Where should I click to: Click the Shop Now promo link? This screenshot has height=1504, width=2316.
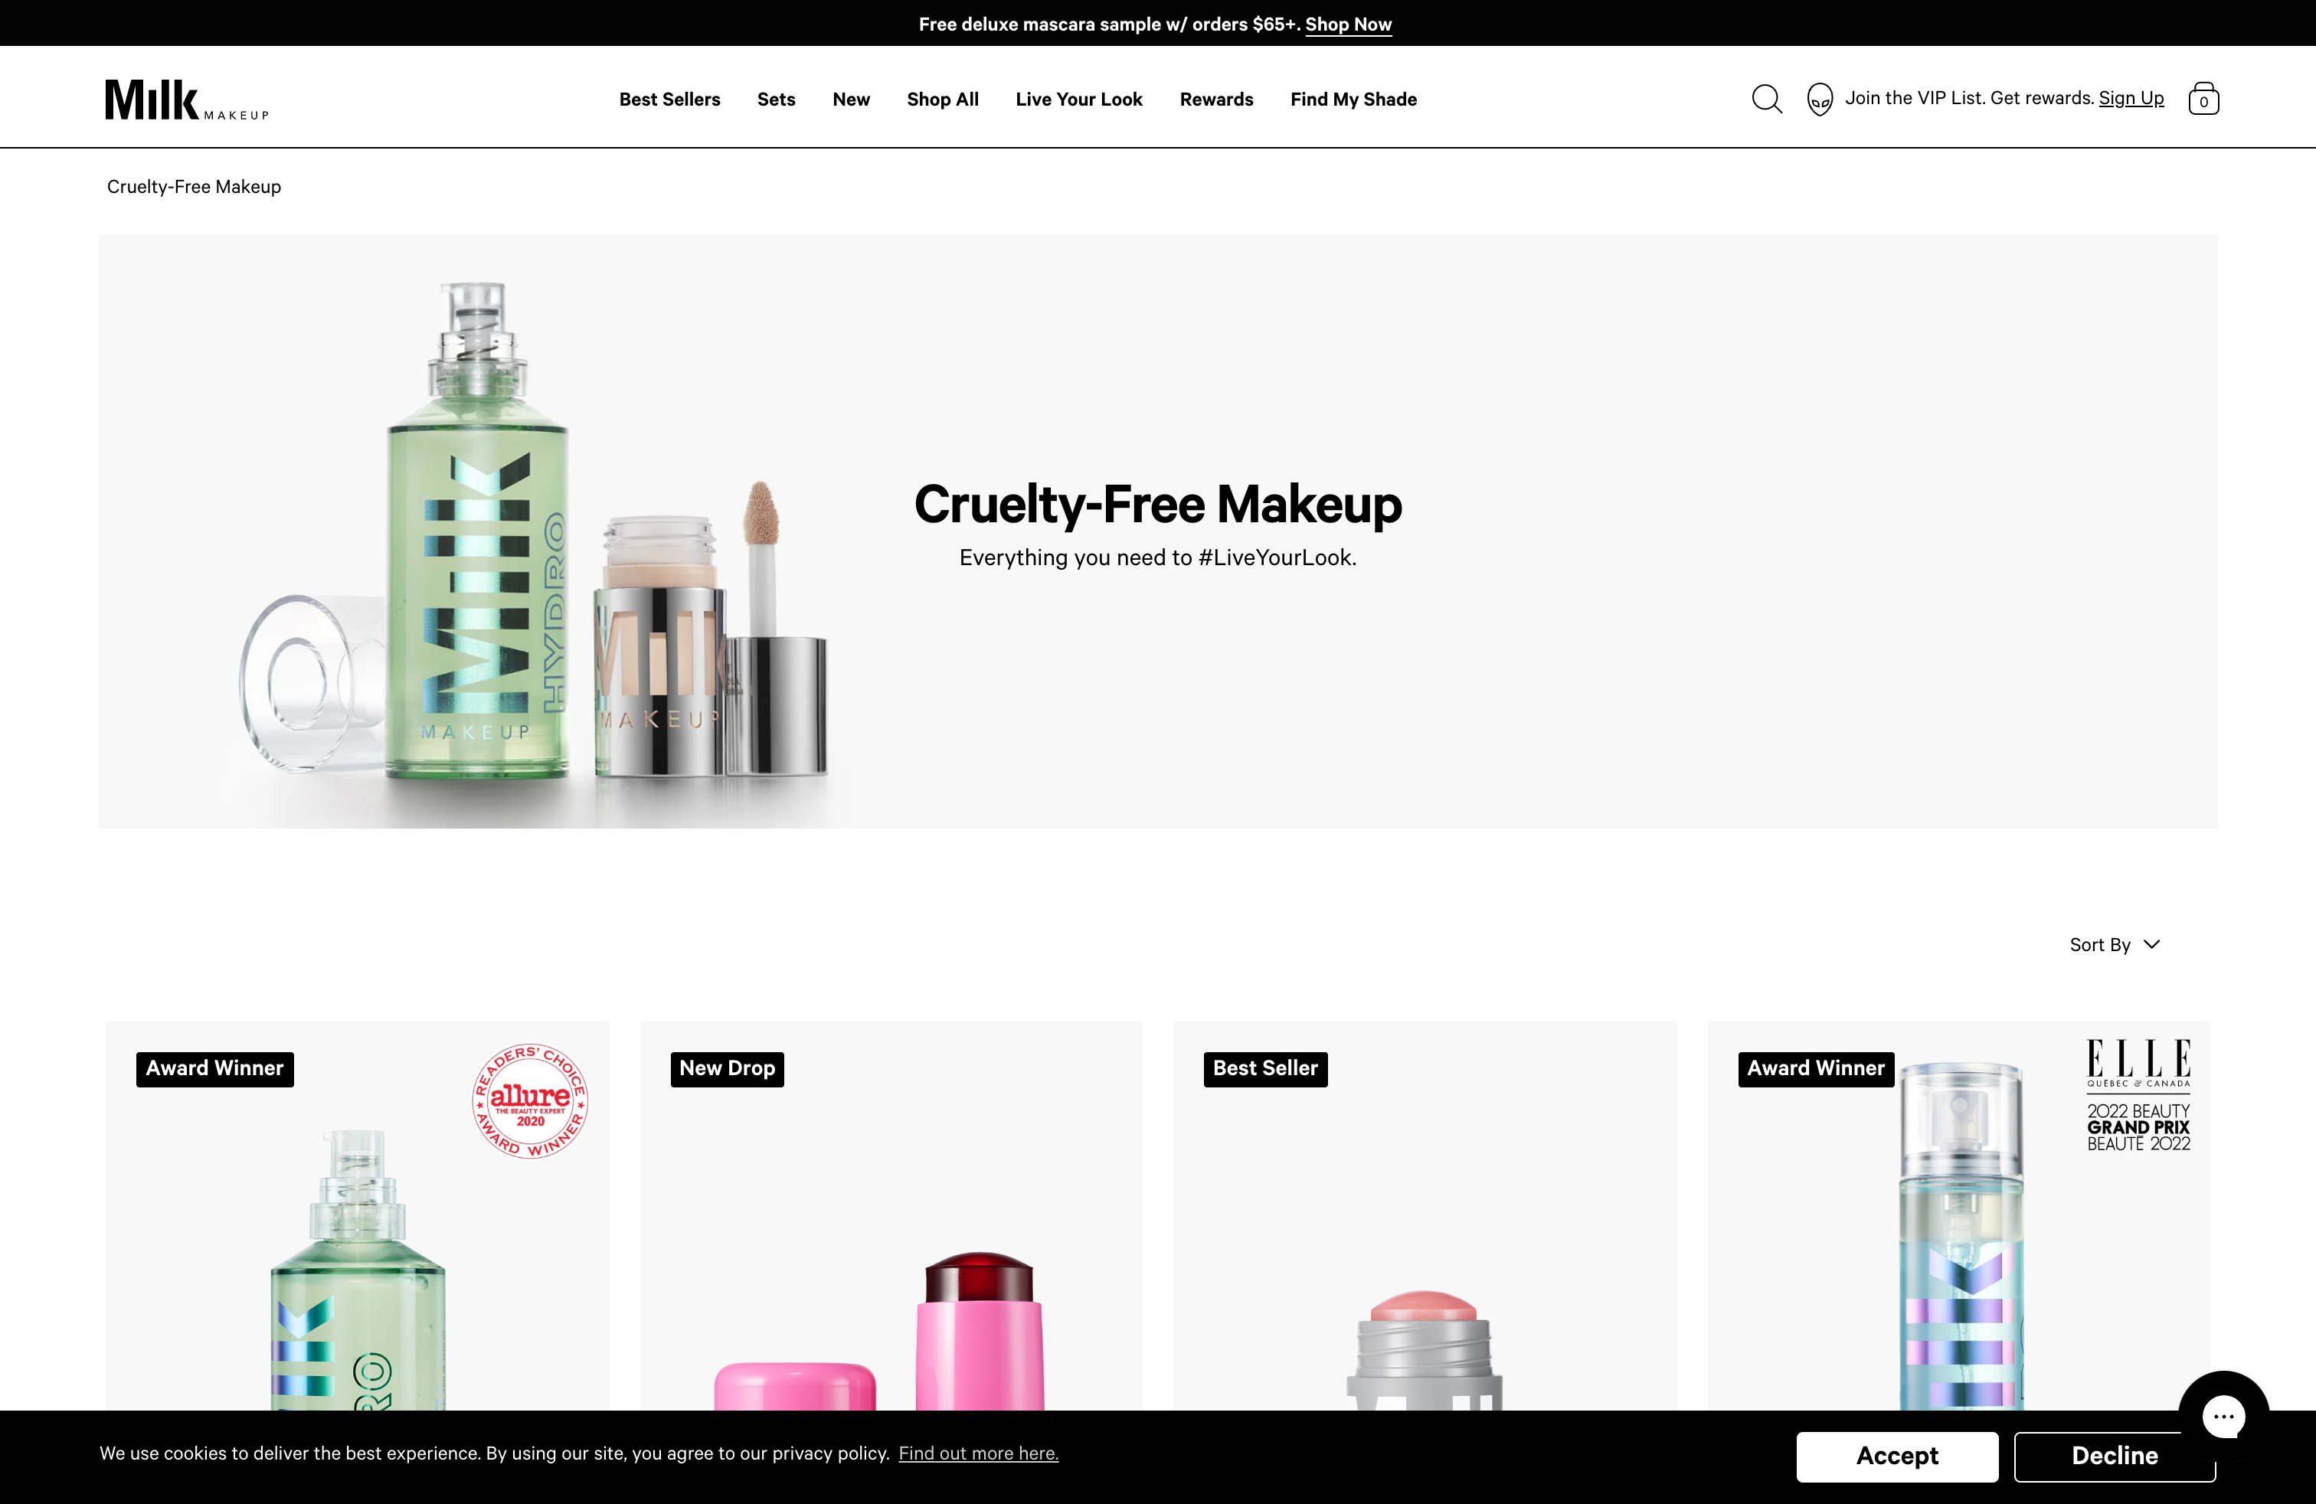coord(1348,25)
